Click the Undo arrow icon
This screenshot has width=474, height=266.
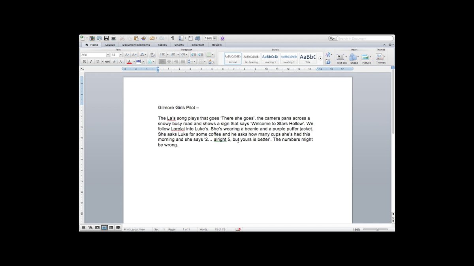pos(152,38)
